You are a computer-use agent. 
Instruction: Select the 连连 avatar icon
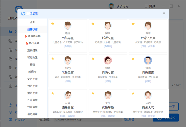pos(68,26)
